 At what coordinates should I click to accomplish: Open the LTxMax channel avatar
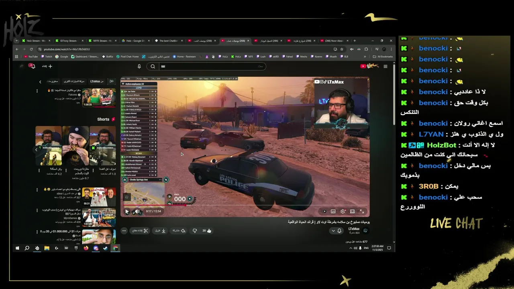coord(365,230)
